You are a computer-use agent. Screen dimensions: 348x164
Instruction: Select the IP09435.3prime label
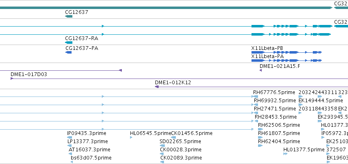[x=87, y=133]
